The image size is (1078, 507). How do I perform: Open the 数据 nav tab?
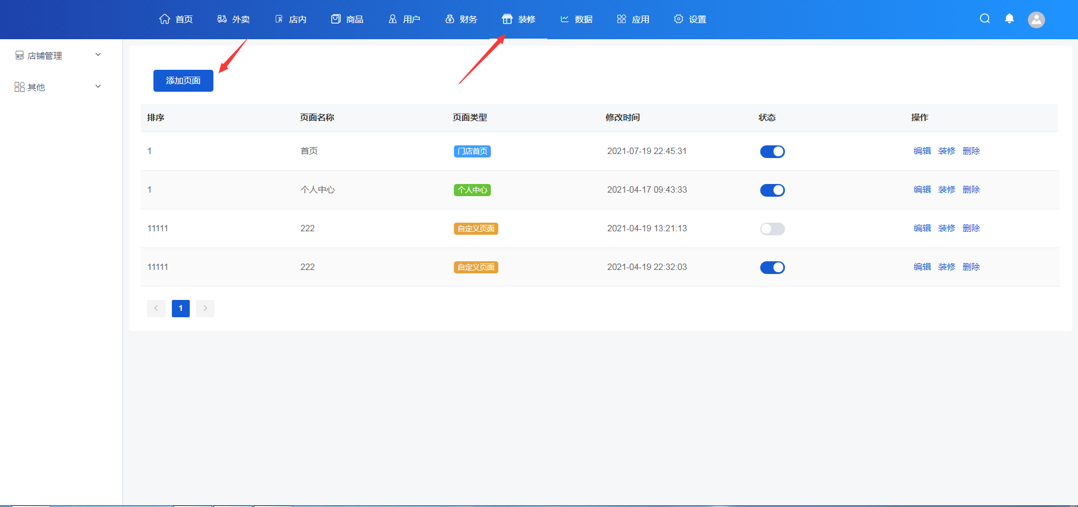576,19
